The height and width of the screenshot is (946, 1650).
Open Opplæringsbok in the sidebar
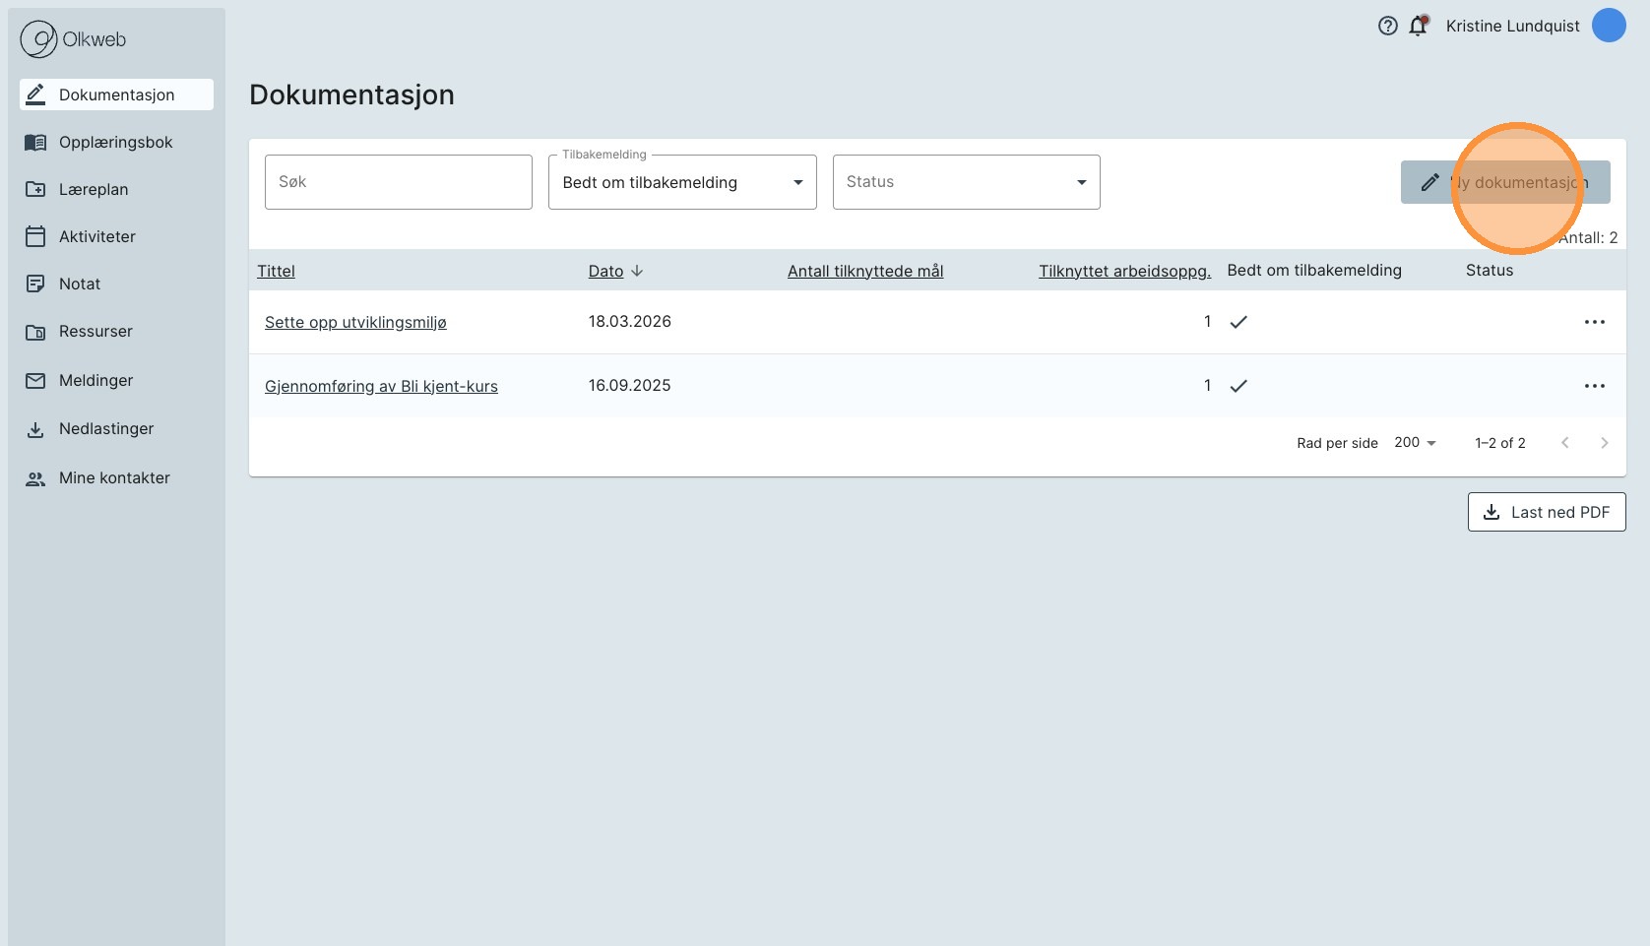[x=115, y=143]
